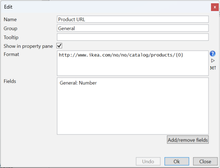The width and height of the screenshot is (220, 168).
Task: Click the Edit dialog title bar
Action: pyautogui.click(x=105, y=7)
